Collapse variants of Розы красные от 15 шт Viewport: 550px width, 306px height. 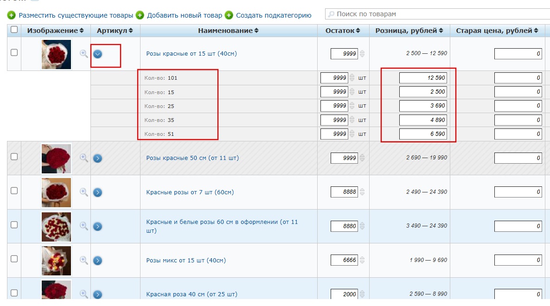[x=97, y=54]
